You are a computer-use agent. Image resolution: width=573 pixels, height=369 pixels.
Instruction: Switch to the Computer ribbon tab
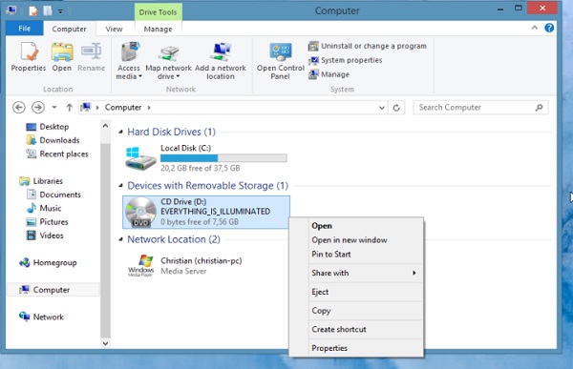coord(69,29)
